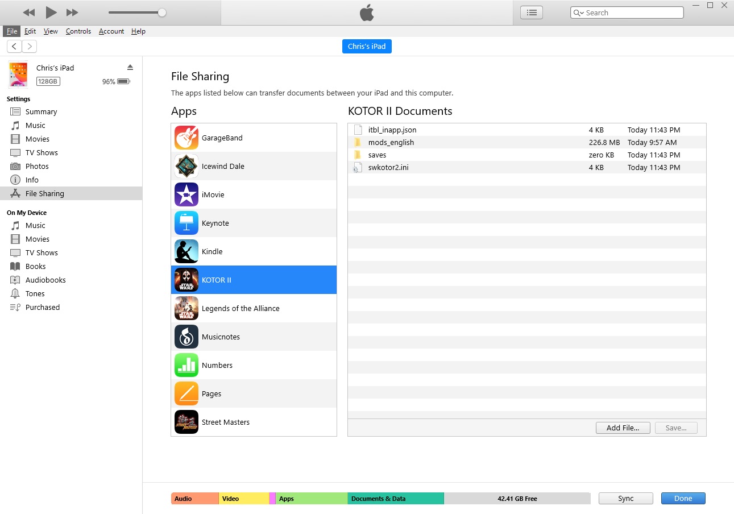Image resolution: width=734 pixels, height=514 pixels.
Task: Open the View menu
Action: point(51,31)
